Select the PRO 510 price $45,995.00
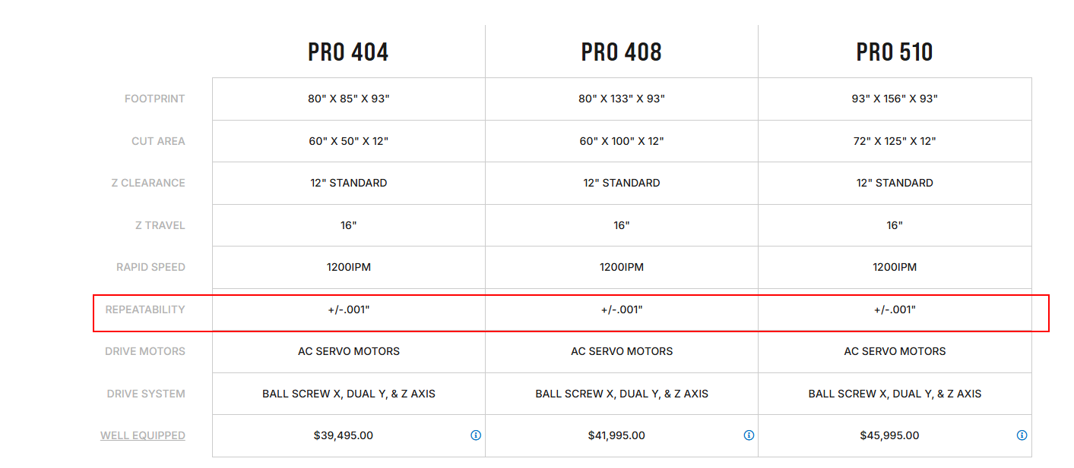This screenshot has width=1074, height=468. coord(889,435)
